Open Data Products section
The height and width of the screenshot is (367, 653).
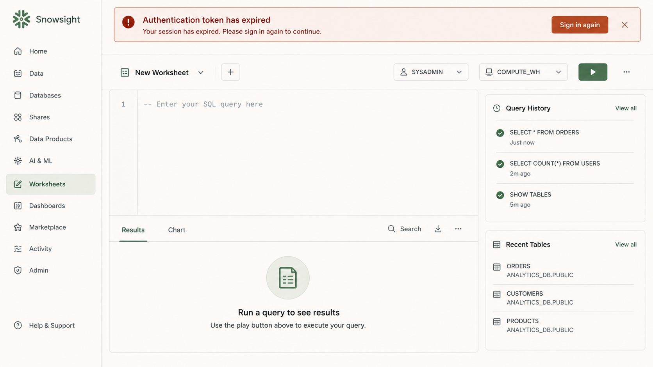pos(51,139)
